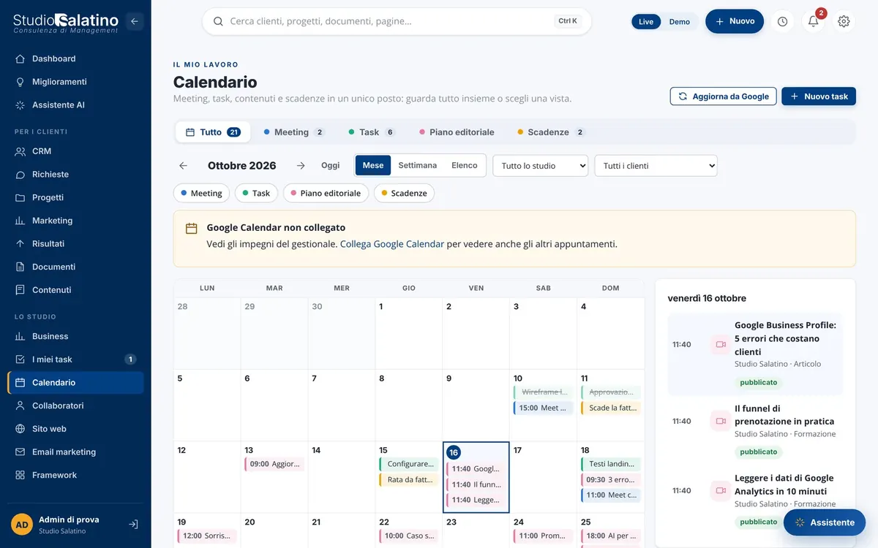Screen dimensions: 878x548
Task: Click the Documenti file icon
Action: (20, 267)
